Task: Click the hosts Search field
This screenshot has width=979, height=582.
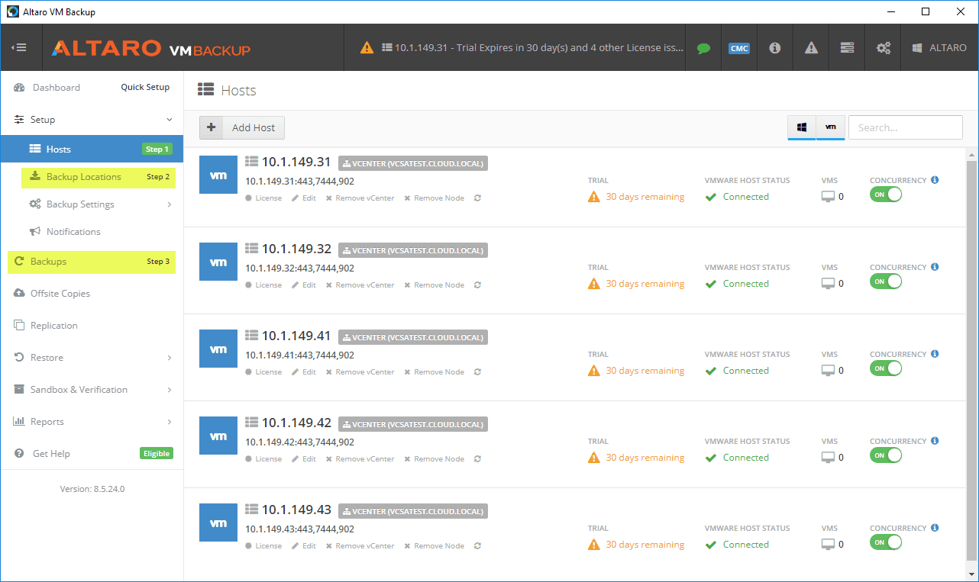Action: click(906, 127)
